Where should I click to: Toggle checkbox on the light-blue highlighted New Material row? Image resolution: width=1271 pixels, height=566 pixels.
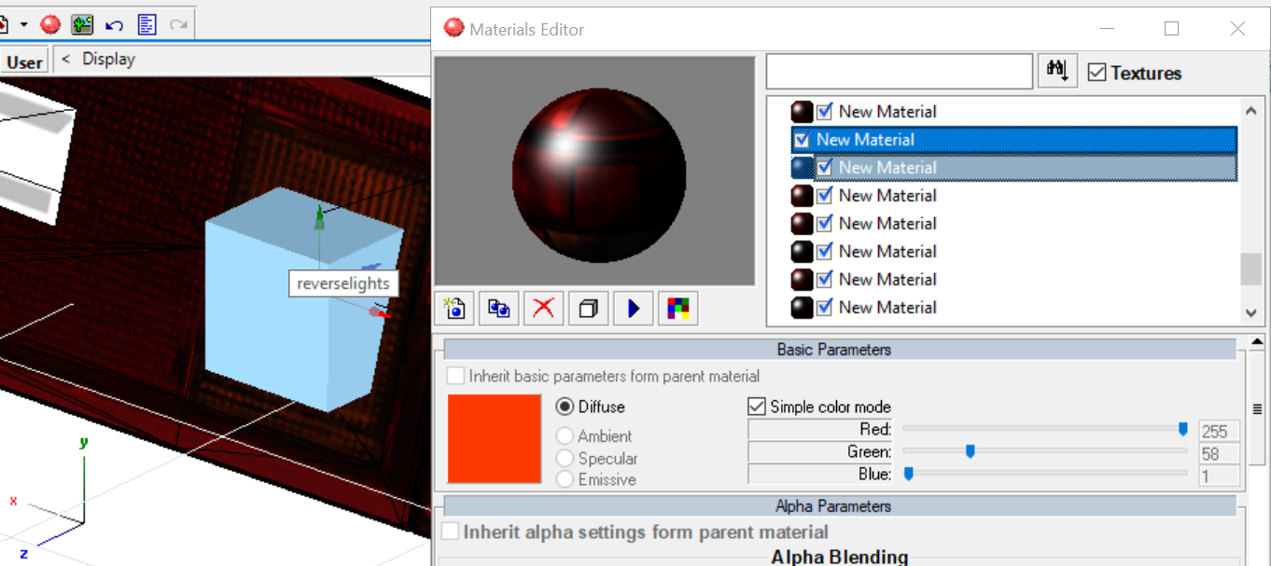(824, 168)
